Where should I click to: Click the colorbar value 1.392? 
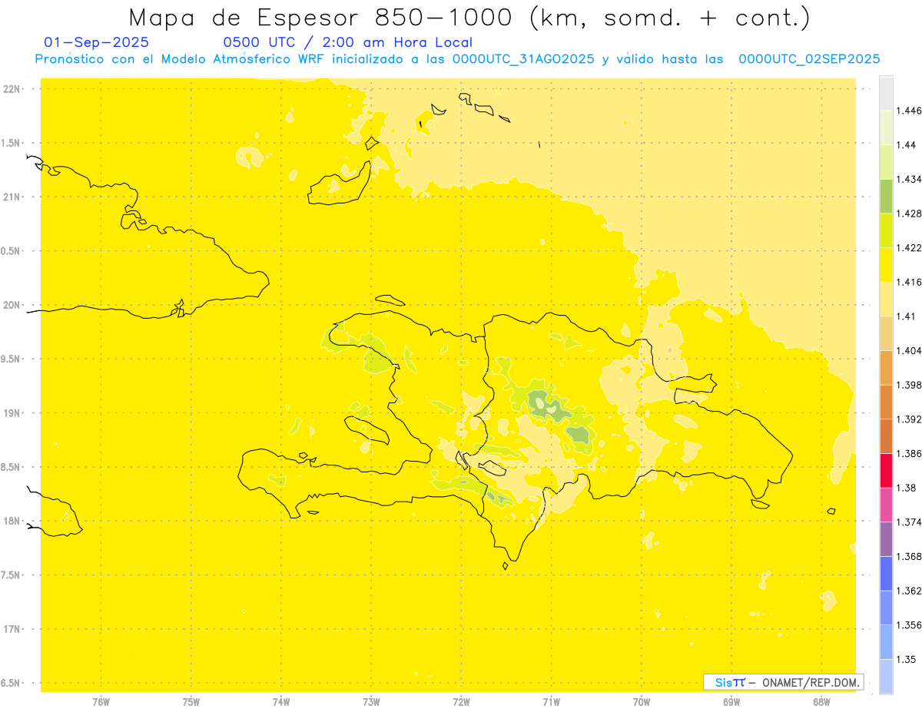point(909,419)
